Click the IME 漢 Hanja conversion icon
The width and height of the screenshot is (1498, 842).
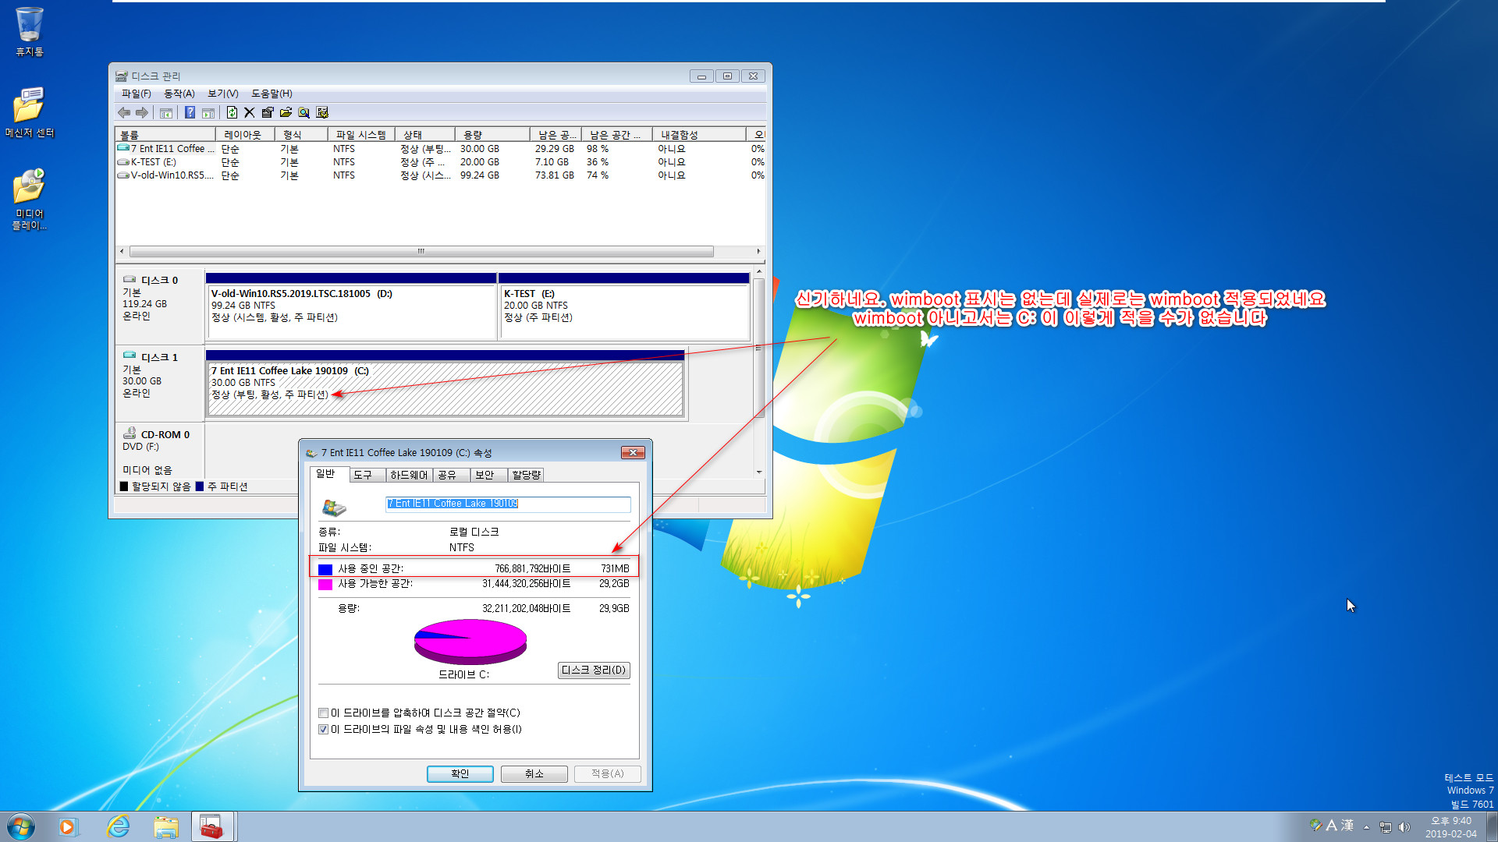tap(1347, 825)
